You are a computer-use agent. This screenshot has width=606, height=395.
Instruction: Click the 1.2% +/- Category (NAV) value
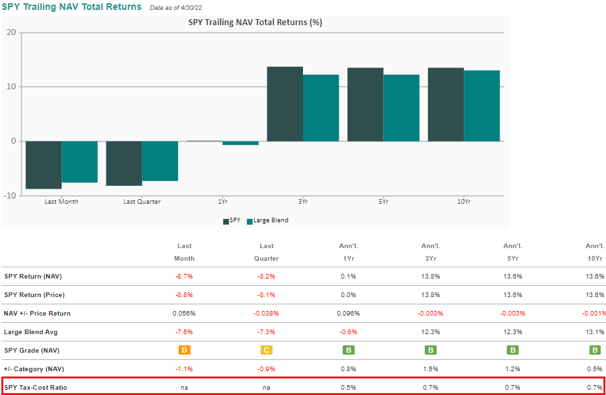click(513, 369)
